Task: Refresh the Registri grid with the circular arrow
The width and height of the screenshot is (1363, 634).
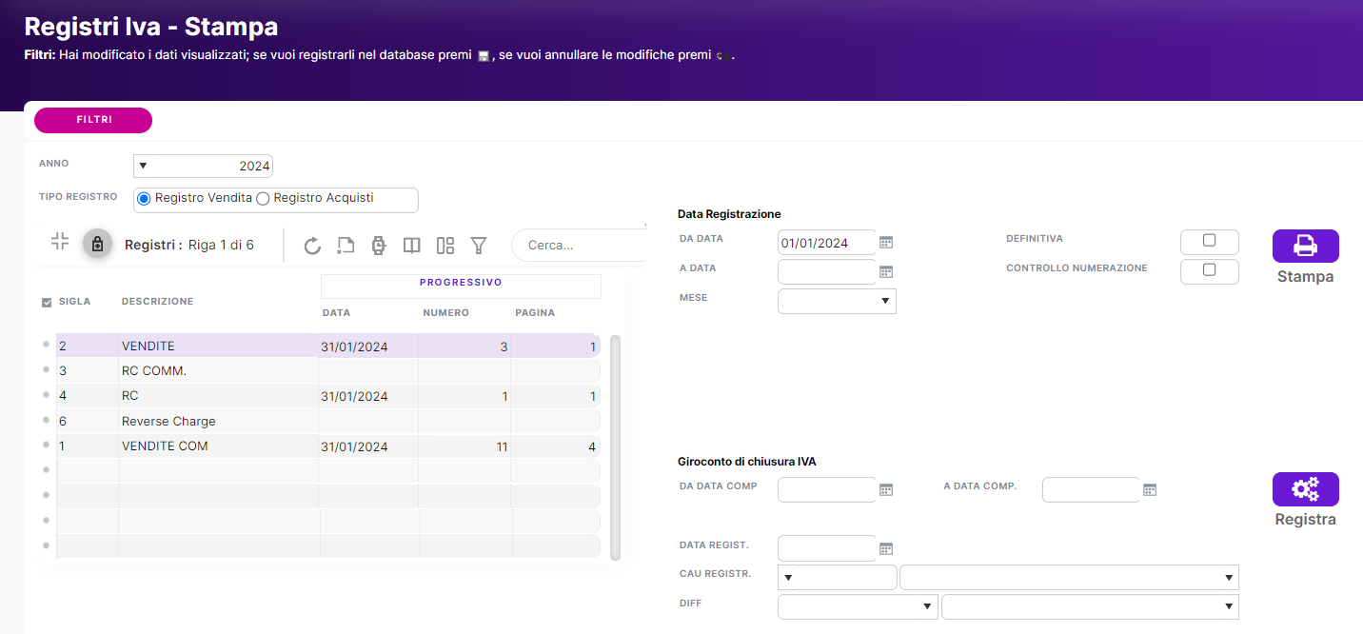Action: [x=312, y=246]
